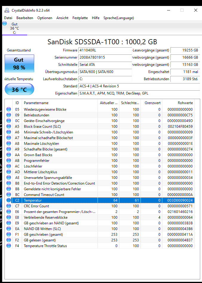Click the Rohwerte column header
202x283 pixels.
pos(178,103)
